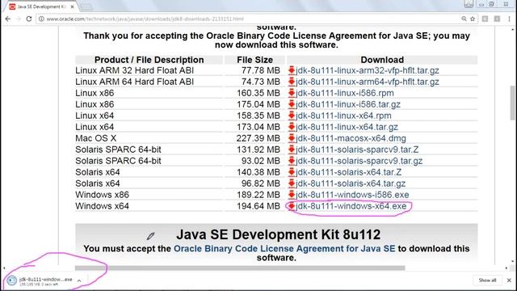Screen dimensions: 517x291
Task: Click download arrow icon for linux-arm64-vfp-hflt.tar.gz
Action: tap(291, 82)
